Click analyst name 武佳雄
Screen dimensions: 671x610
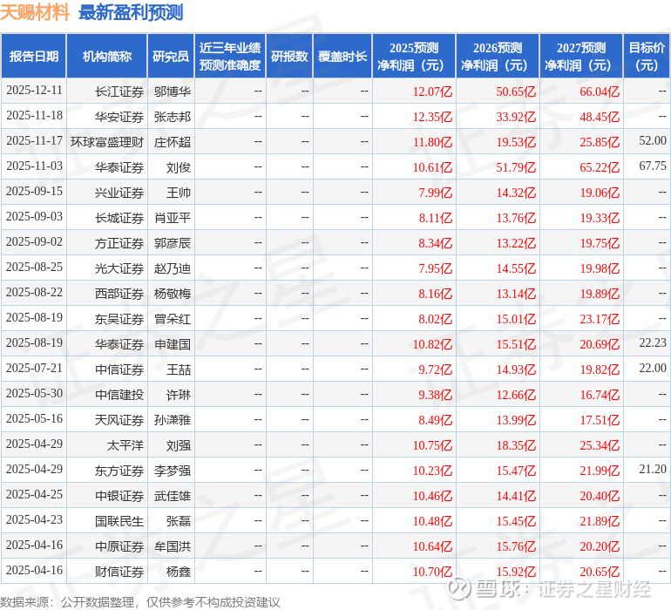point(172,496)
